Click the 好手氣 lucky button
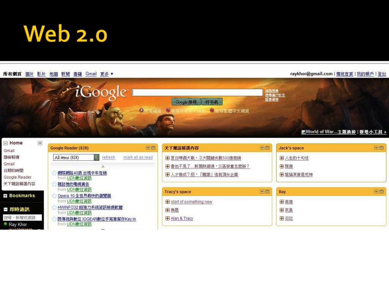This screenshot has width=389, height=292. pos(212,102)
